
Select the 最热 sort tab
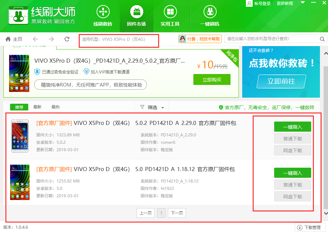pos(56,107)
